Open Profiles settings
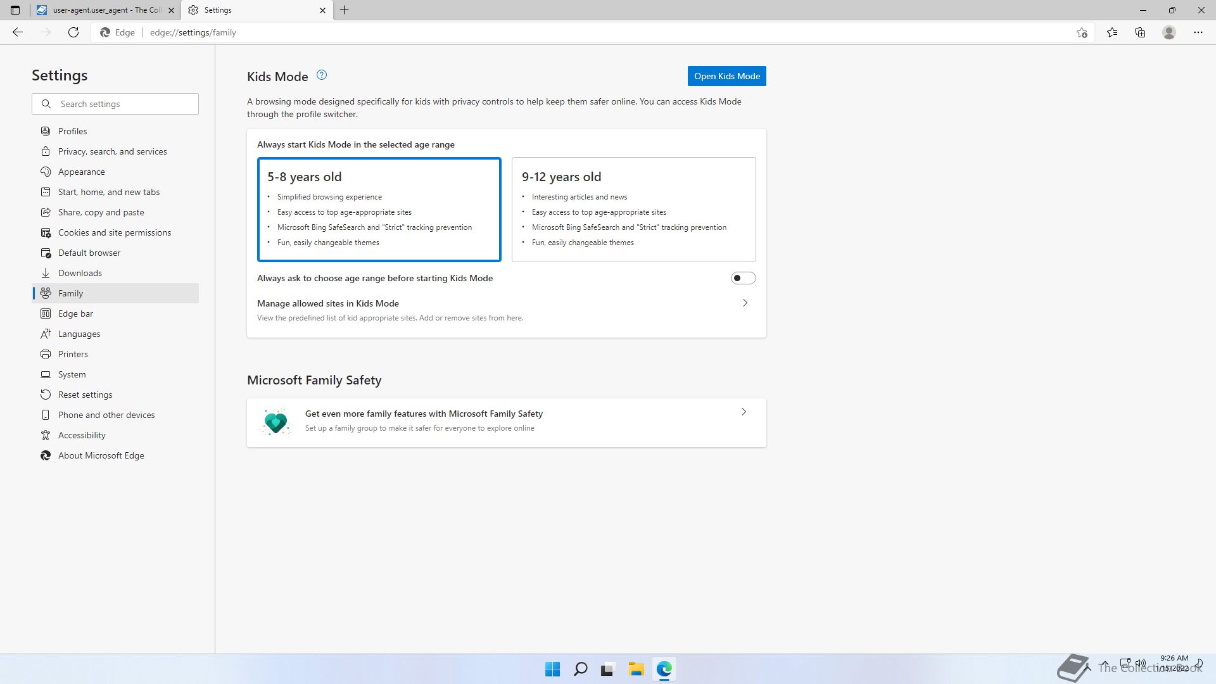The height and width of the screenshot is (684, 1216). (x=115, y=131)
